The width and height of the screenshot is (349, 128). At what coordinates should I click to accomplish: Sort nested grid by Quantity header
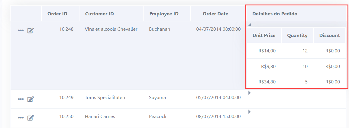click(297, 35)
